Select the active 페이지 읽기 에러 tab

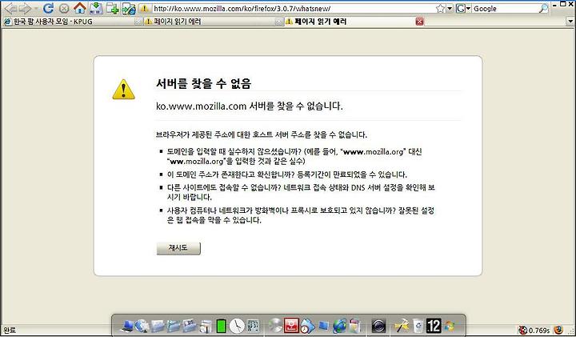pyautogui.click(x=355, y=22)
